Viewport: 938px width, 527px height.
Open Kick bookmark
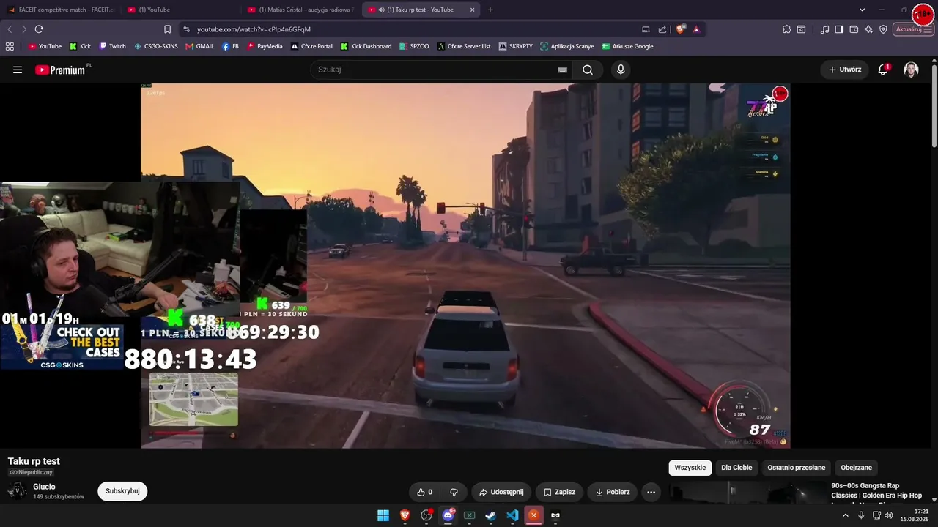point(81,46)
